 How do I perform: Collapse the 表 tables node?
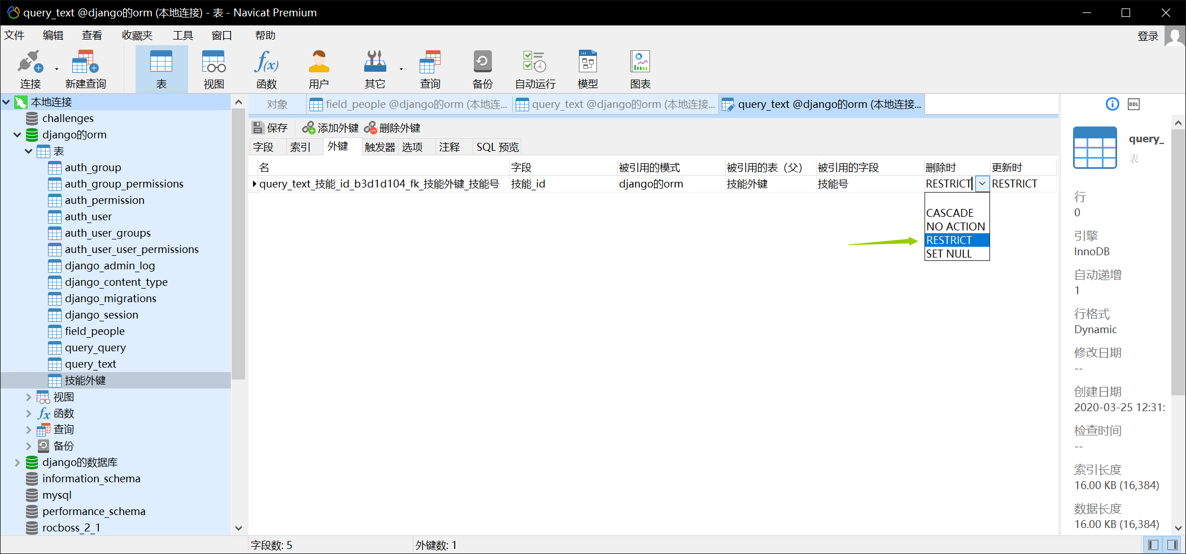point(29,151)
